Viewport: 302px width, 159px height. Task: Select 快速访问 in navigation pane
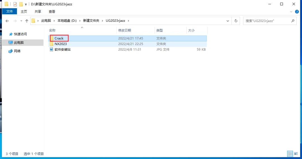pos(20,34)
